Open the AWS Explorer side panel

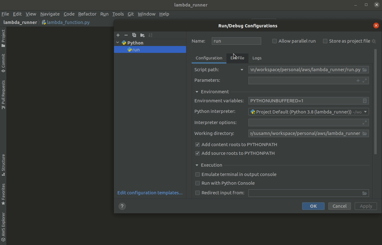(x=3, y=227)
